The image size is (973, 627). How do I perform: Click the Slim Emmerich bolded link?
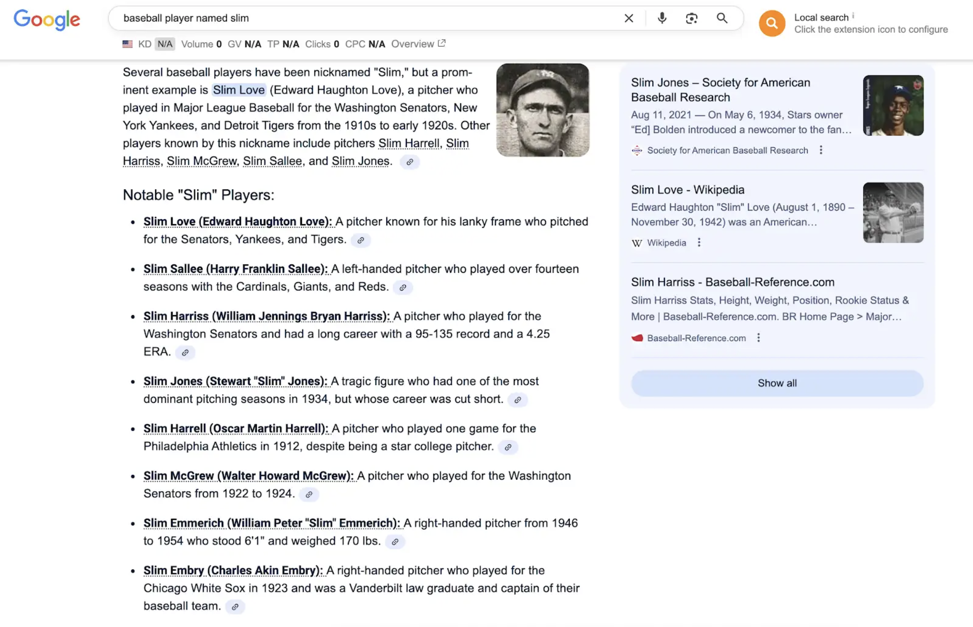271,523
